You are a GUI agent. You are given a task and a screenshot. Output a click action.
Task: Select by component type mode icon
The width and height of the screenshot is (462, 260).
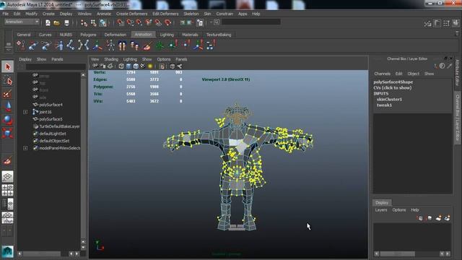[103, 22]
